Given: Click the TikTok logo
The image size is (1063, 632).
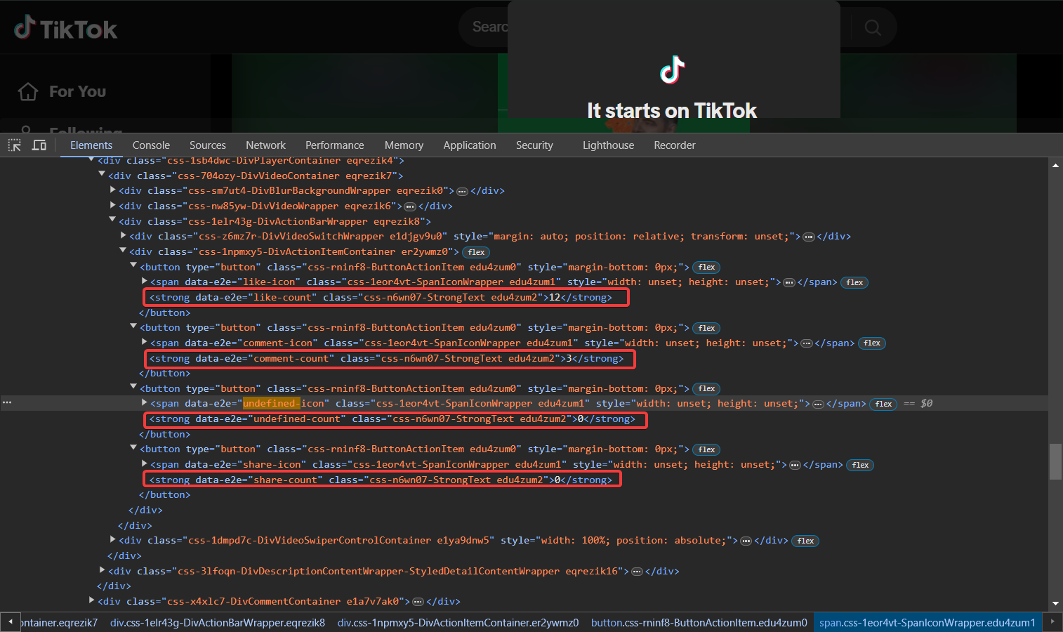Looking at the screenshot, I should pyautogui.click(x=65, y=27).
